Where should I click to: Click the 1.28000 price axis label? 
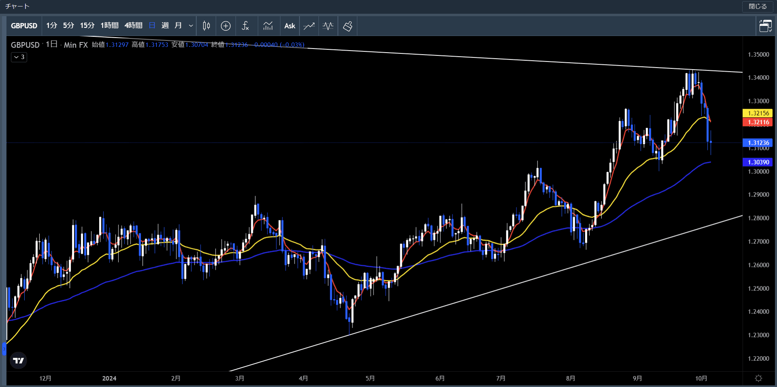click(758, 218)
